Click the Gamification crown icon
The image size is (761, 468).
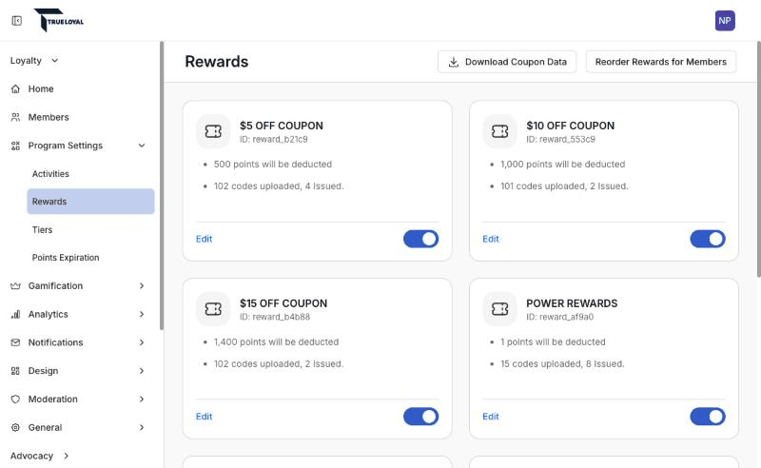tap(15, 286)
